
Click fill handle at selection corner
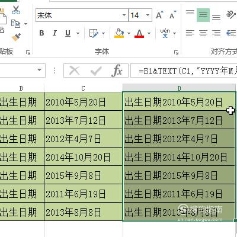pos(235,220)
